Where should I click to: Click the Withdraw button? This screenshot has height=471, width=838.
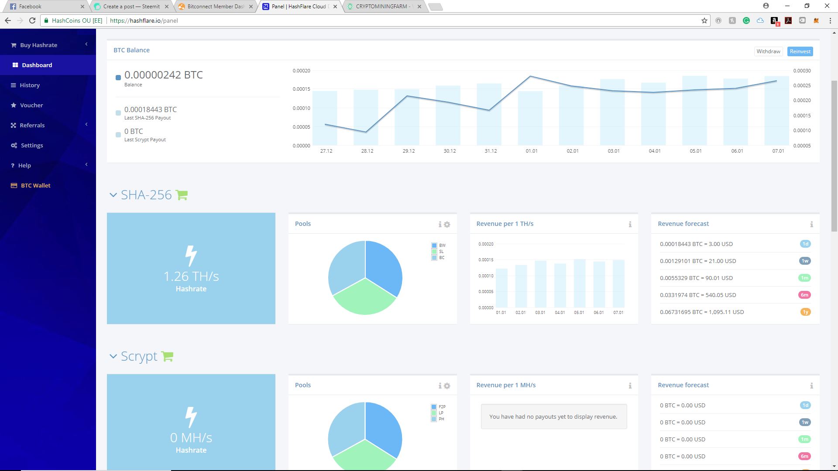click(768, 51)
